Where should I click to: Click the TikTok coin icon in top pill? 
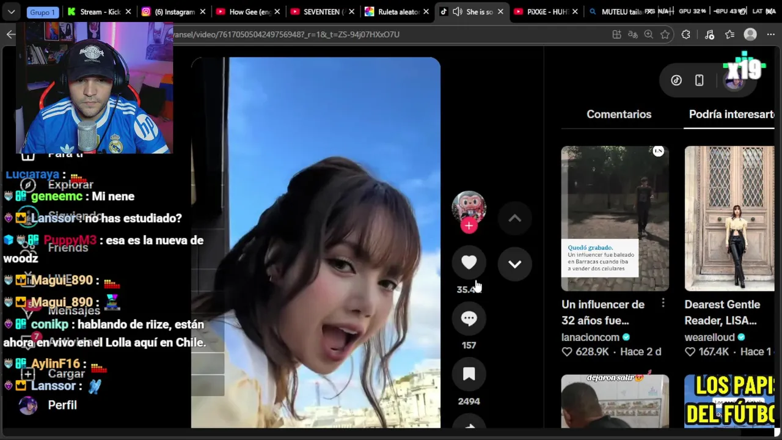[x=676, y=81]
